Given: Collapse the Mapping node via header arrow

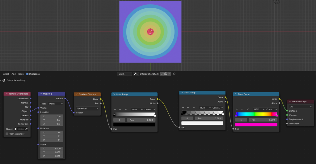Looking at the screenshot, I should tap(41, 94).
